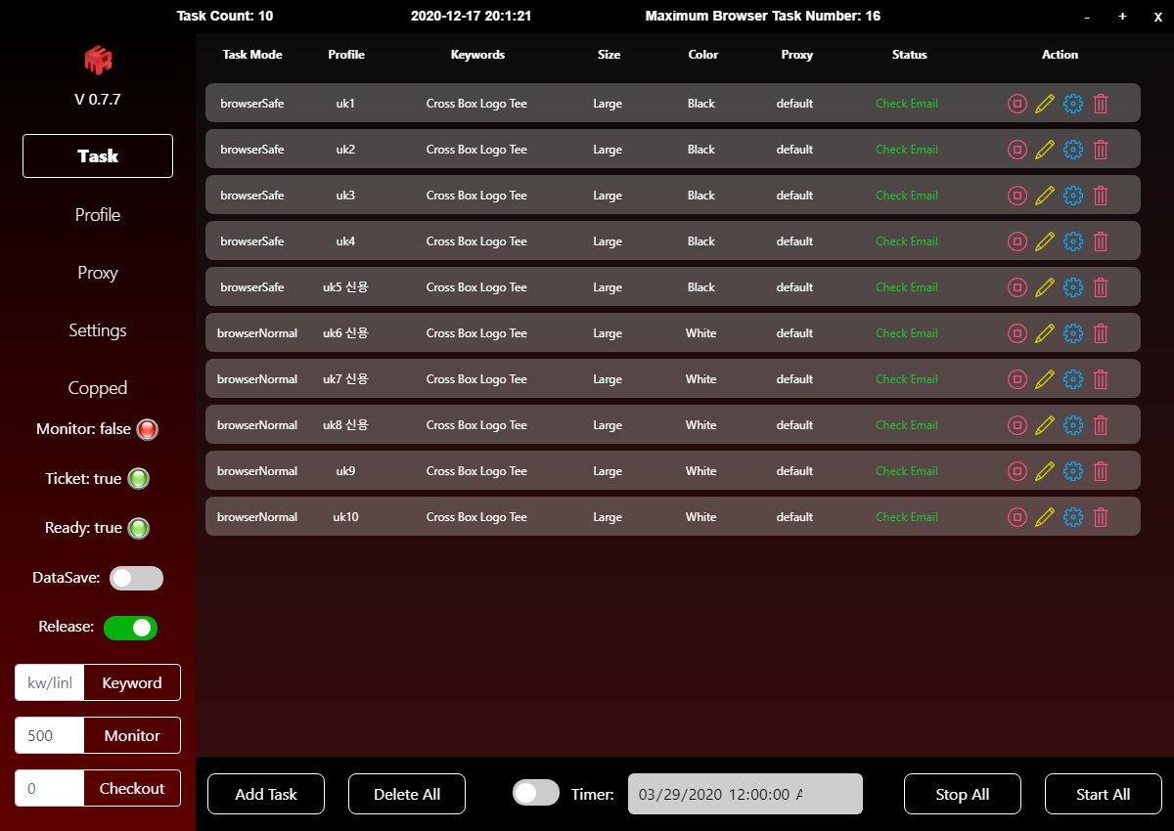Click the Stop All button
The width and height of the screenshot is (1174, 831).
point(963,794)
